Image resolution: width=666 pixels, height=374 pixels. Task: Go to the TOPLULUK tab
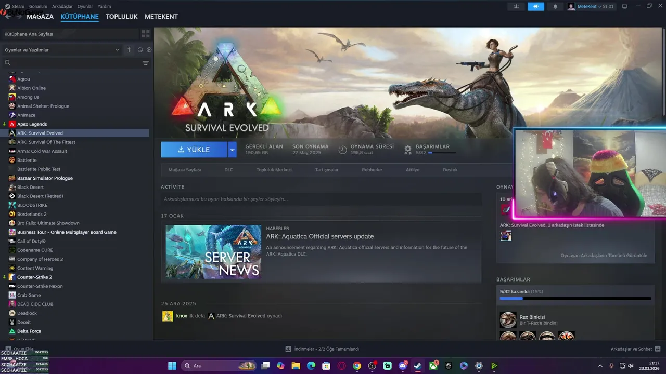click(x=122, y=17)
